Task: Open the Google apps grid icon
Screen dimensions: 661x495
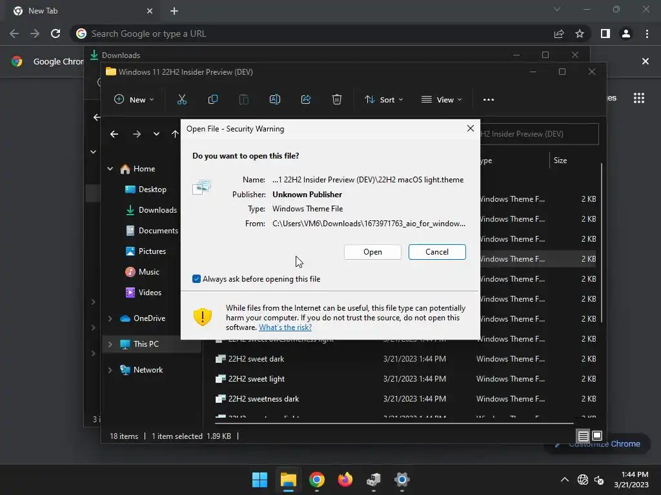Action: coord(639,98)
